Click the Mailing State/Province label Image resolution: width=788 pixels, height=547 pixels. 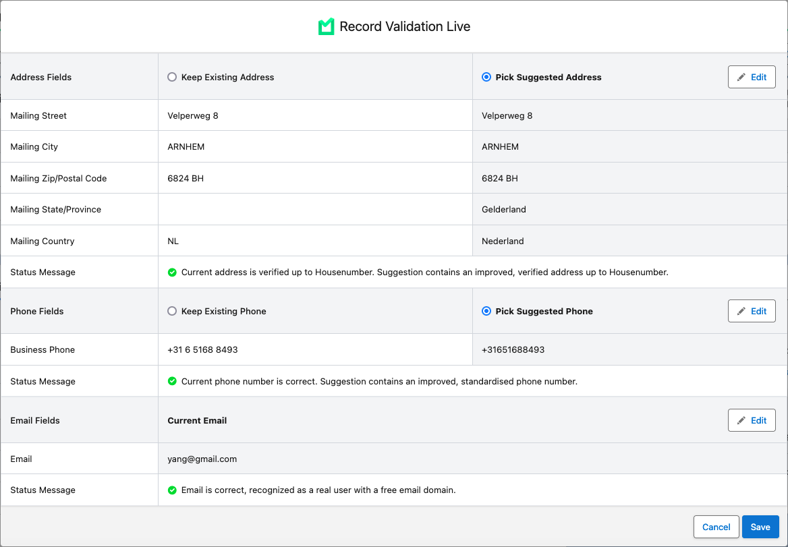click(56, 210)
